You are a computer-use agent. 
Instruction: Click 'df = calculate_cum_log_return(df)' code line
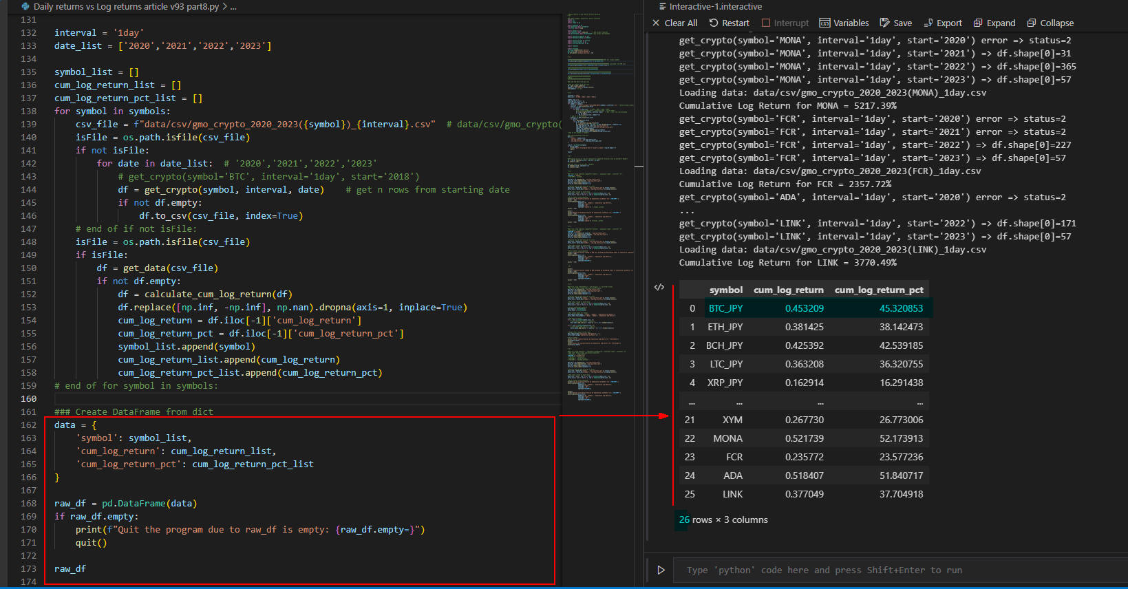pos(205,294)
